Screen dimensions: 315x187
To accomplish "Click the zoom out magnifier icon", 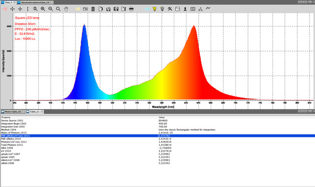I will coord(51,9).
